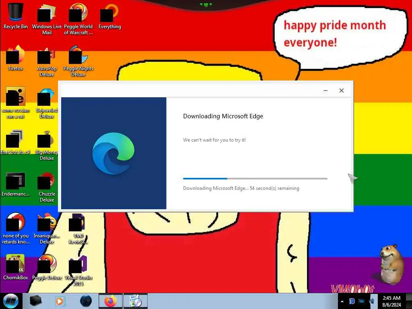Viewport: 412px width, 309px height.
Task: Open the Action Center flag tray icon
Action: click(x=352, y=301)
